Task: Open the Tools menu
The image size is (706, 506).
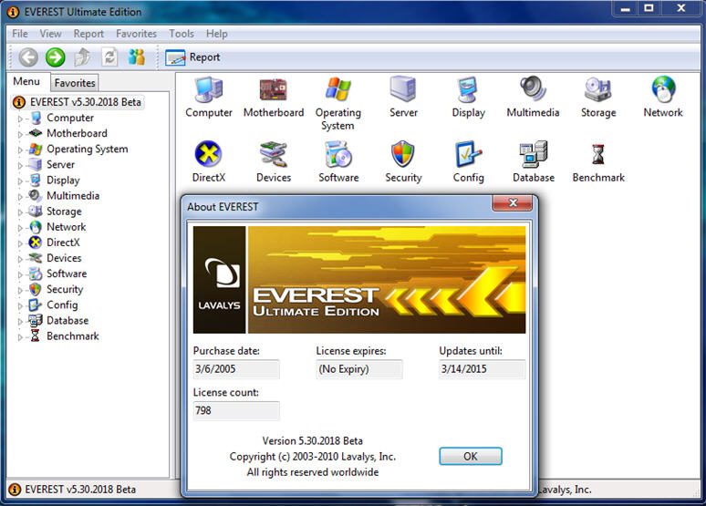Action: click(x=182, y=34)
